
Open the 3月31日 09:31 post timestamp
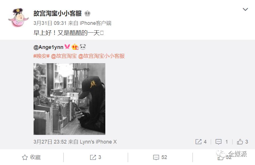[x=50, y=23]
